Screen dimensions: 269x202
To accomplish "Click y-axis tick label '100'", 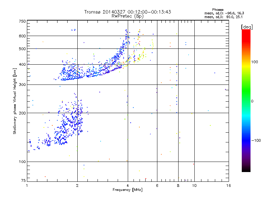I will point(22,162).
